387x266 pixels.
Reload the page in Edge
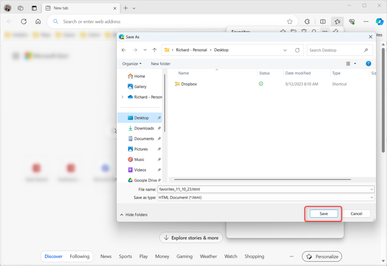[x=24, y=22]
